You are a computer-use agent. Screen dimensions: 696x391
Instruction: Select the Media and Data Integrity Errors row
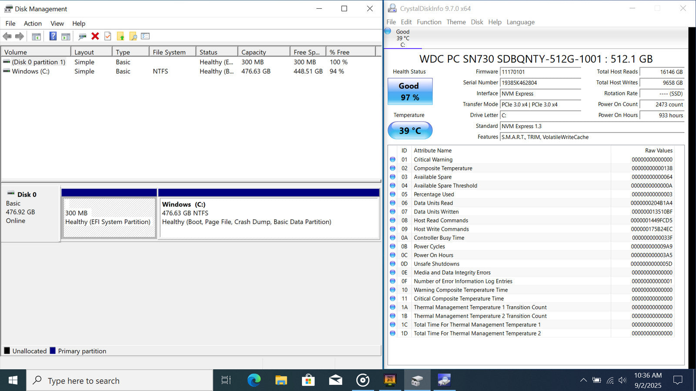click(531, 272)
